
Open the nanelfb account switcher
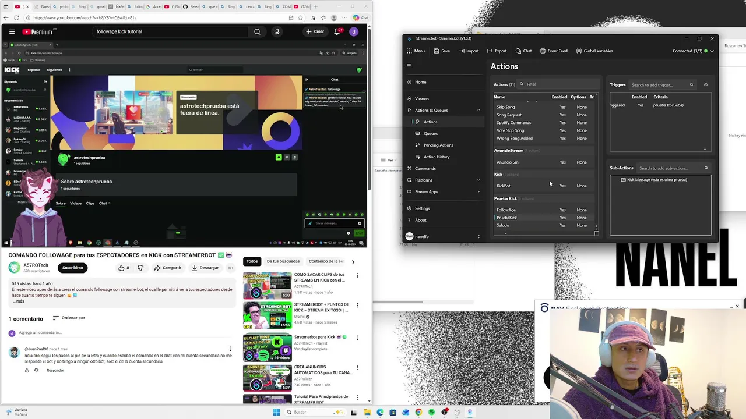coord(444,236)
